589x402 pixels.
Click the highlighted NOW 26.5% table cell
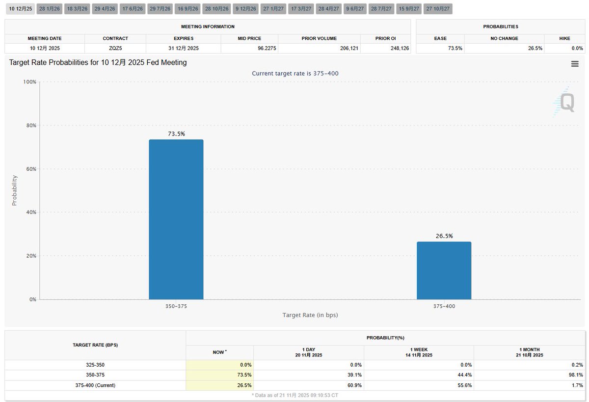click(x=220, y=385)
